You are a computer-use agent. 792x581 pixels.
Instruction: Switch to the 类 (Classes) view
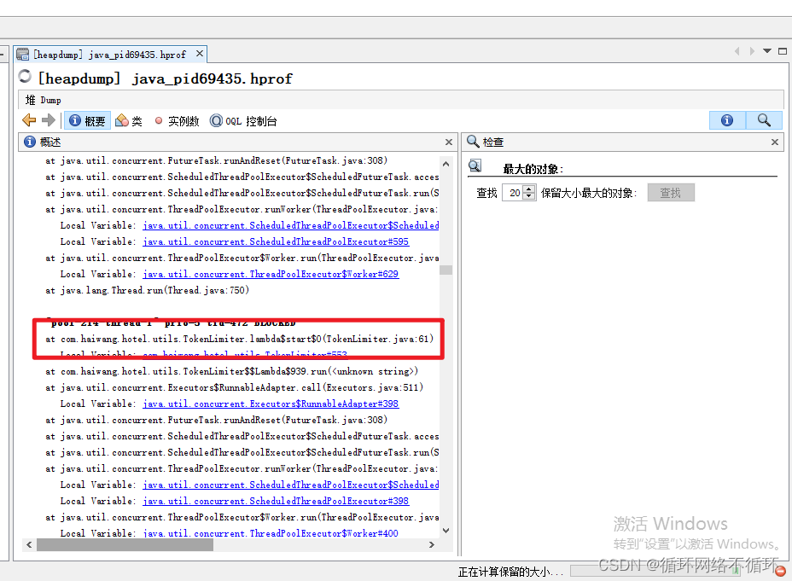click(128, 120)
